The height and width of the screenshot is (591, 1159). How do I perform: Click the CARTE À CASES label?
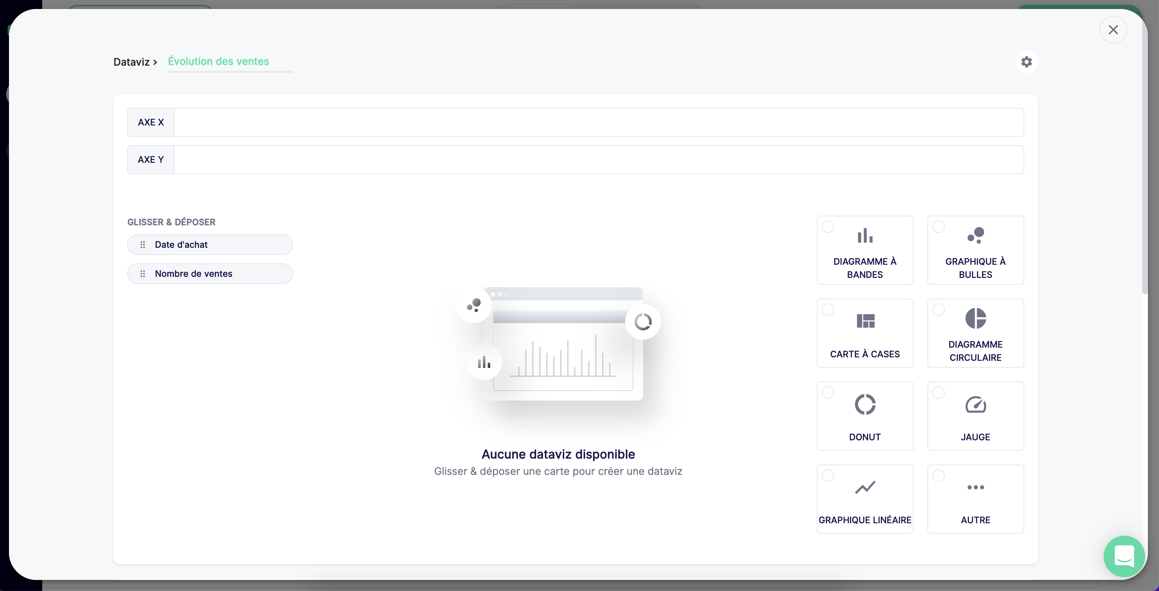coord(865,354)
